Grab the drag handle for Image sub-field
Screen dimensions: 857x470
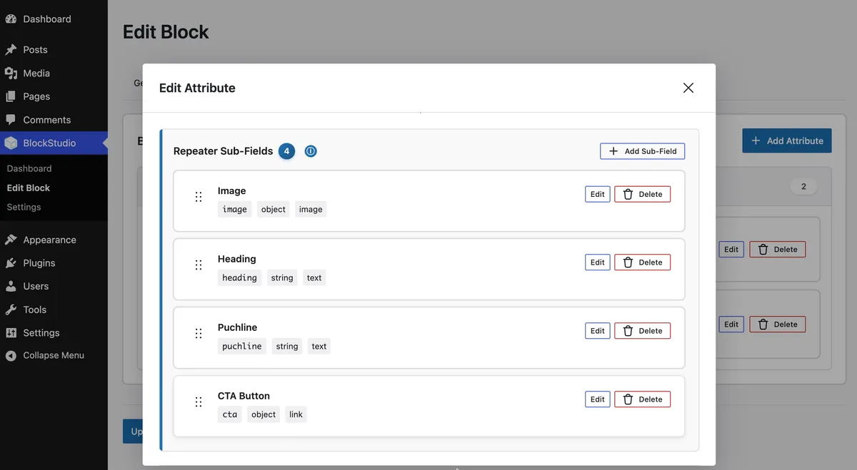(x=199, y=197)
